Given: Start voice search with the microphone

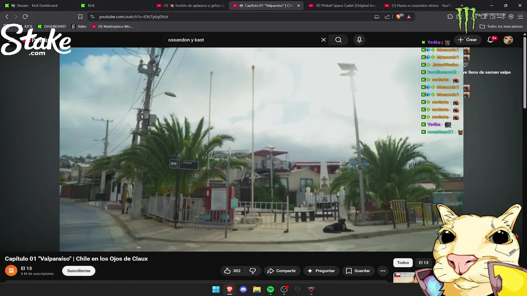Looking at the screenshot, I should coord(359,40).
